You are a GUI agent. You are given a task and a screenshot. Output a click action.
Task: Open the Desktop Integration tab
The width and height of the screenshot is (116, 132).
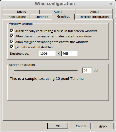tap(94, 17)
